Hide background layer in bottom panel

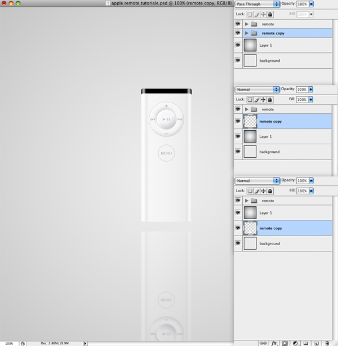coord(238,243)
